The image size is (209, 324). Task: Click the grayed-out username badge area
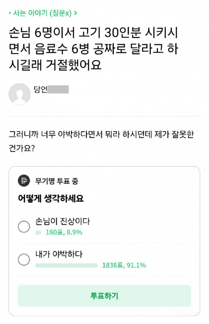coord(59,90)
